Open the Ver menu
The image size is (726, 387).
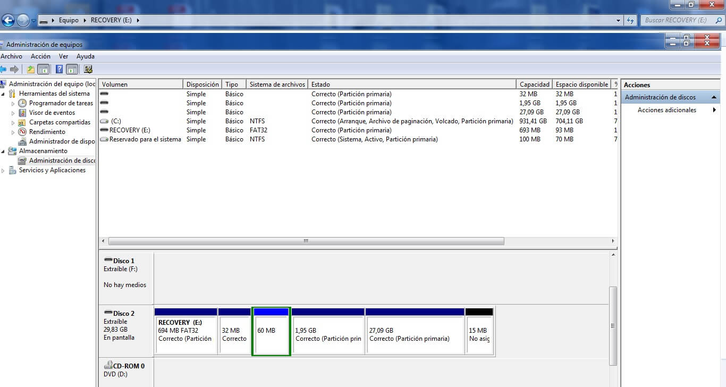click(x=63, y=56)
